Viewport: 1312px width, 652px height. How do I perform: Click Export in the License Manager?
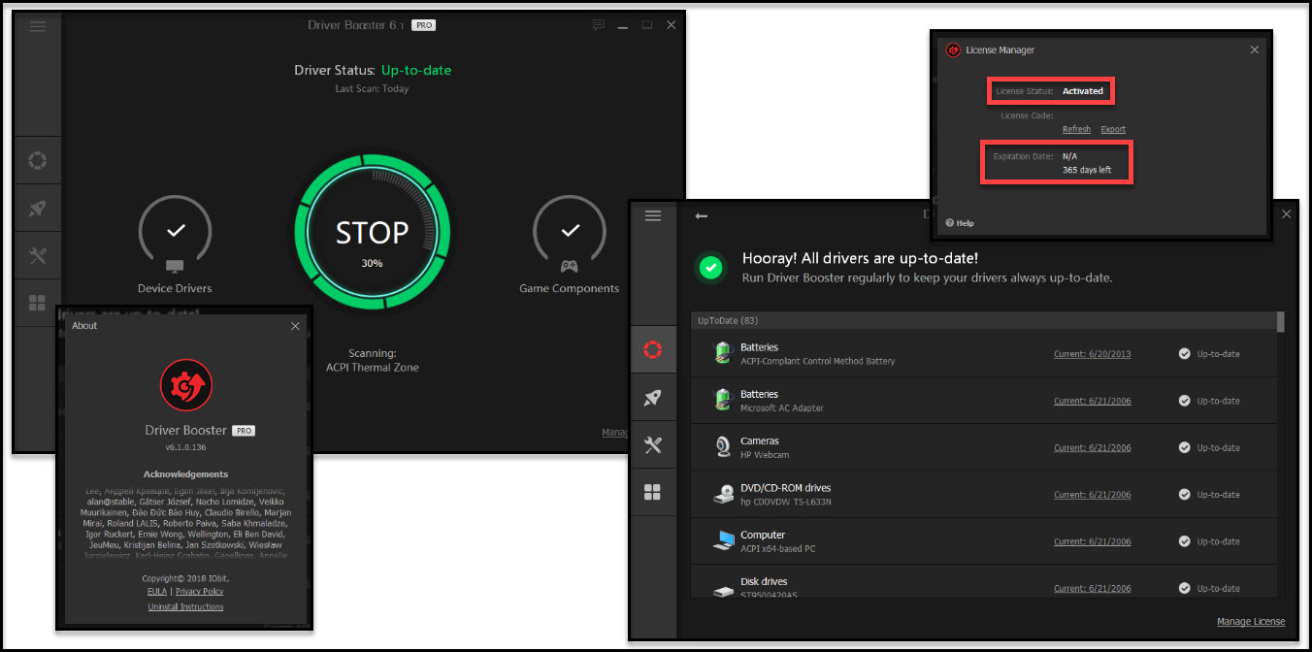[1113, 129]
